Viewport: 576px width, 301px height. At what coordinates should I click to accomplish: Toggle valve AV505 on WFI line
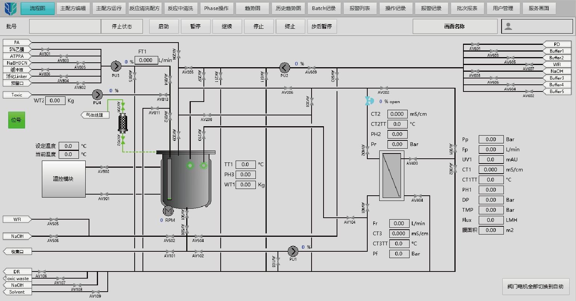pos(53,219)
